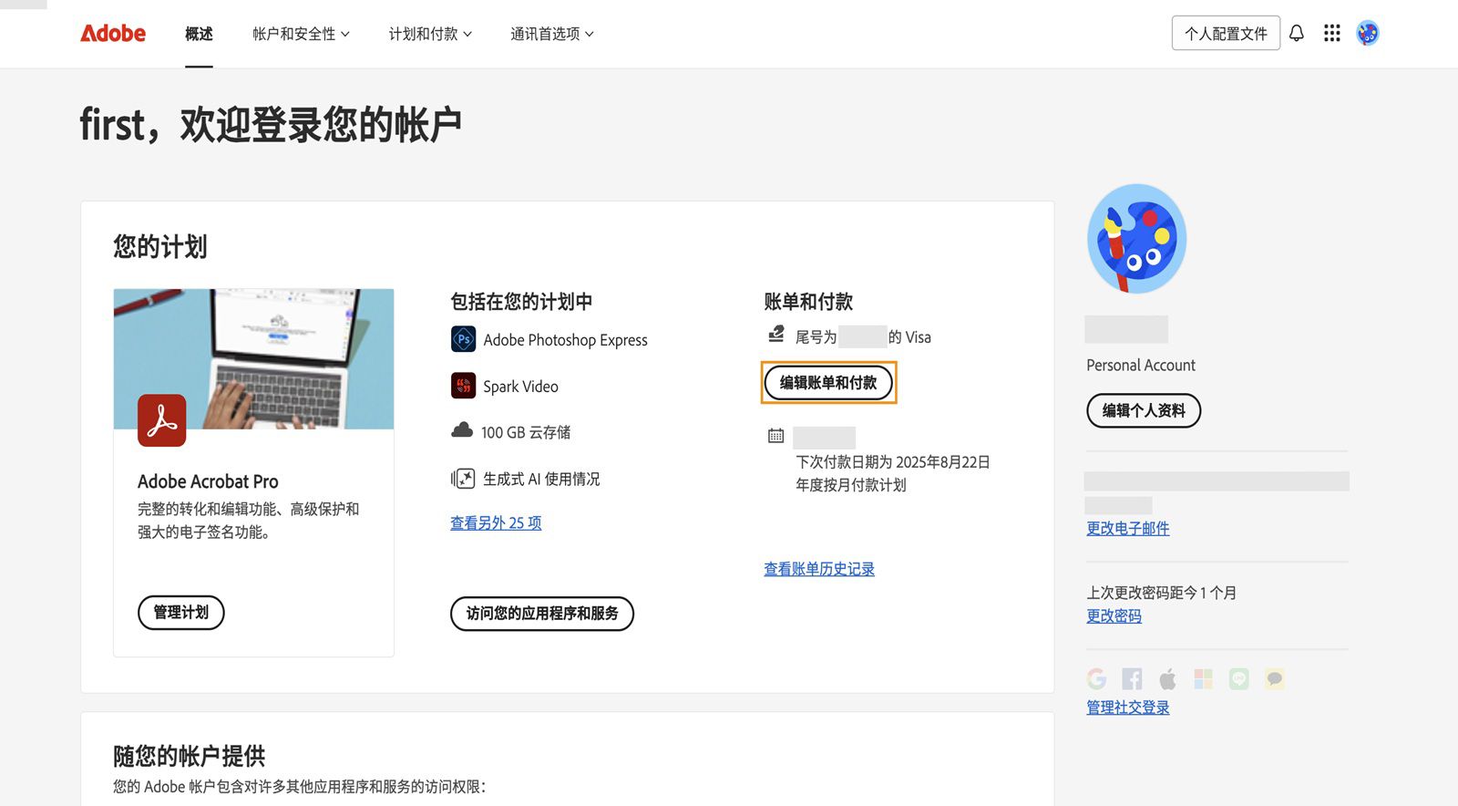Click the 管理社交登录 link
Image resolution: width=1458 pixels, height=806 pixels.
[x=1127, y=707]
